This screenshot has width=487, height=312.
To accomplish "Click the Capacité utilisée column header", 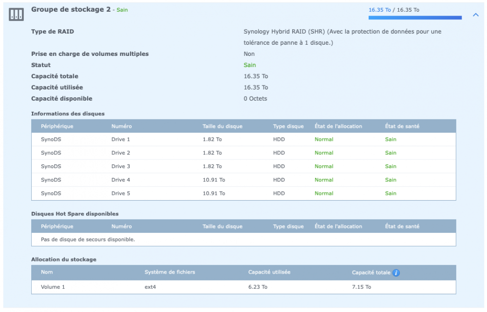I will click(x=269, y=272).
